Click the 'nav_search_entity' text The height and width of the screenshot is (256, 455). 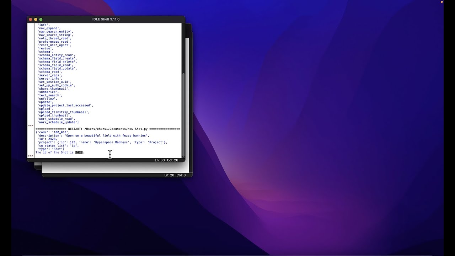coord(55,32)
